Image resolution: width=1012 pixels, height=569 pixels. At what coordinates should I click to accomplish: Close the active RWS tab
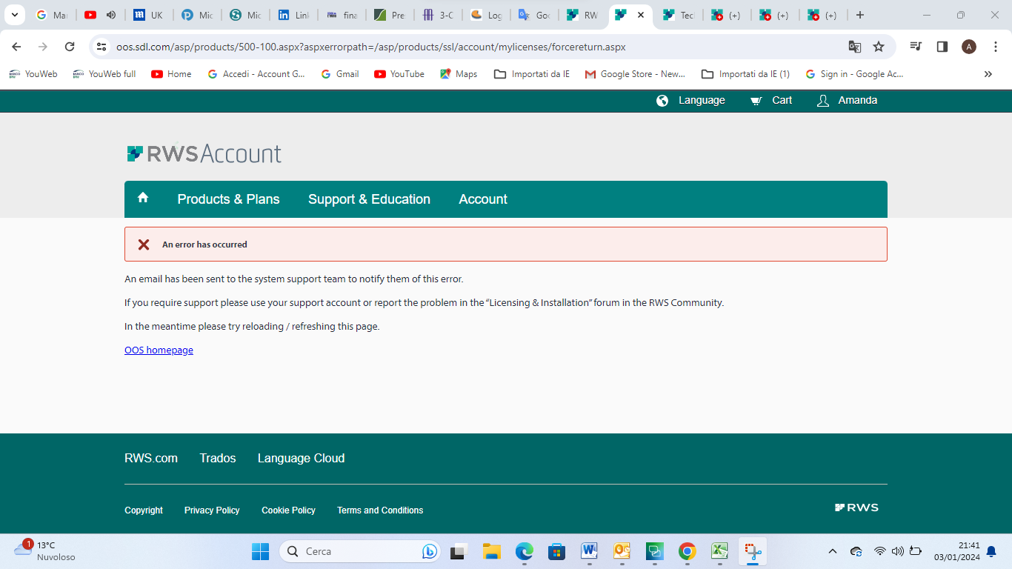(x=641, y=15)
